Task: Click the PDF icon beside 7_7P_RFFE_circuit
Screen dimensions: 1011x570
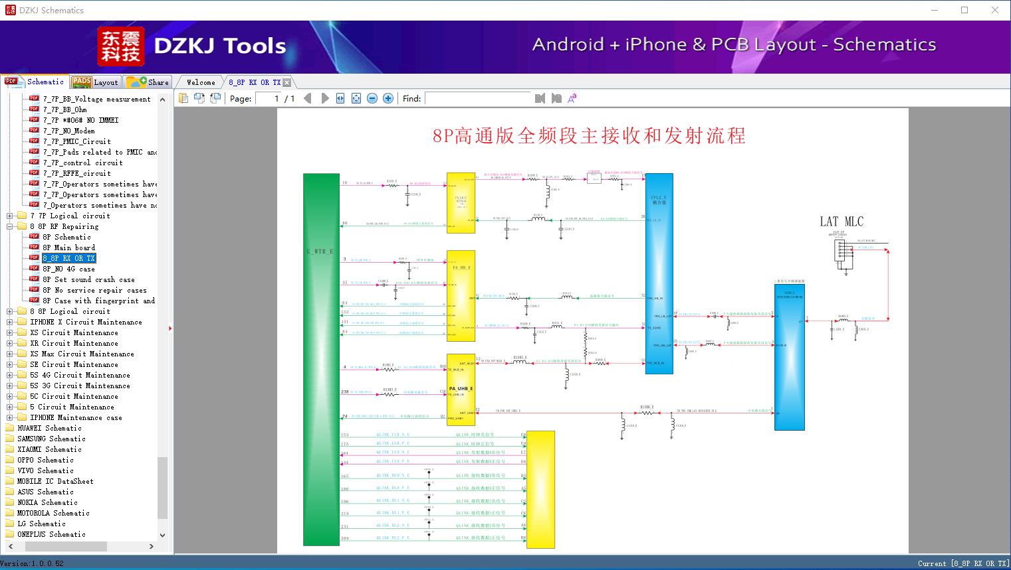Action: coord(35,173)
